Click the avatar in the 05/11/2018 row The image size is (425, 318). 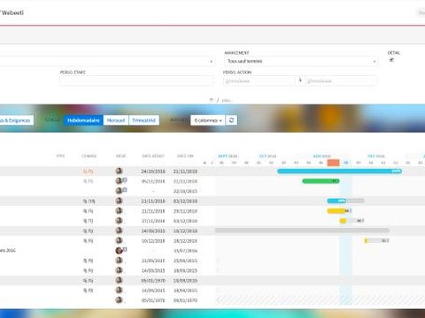(119, 181)
